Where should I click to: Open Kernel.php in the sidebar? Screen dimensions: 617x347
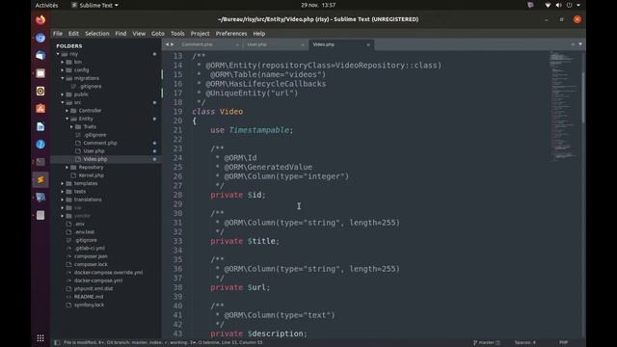[92, 175]
